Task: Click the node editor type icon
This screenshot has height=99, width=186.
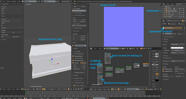Action: [91, 89]
